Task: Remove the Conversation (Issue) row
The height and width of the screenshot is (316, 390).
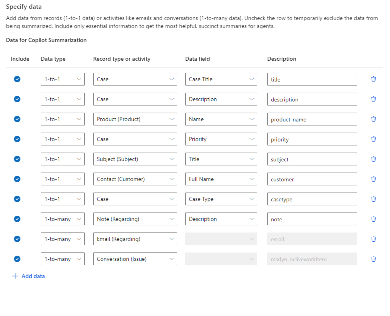Action: [374, 259]
